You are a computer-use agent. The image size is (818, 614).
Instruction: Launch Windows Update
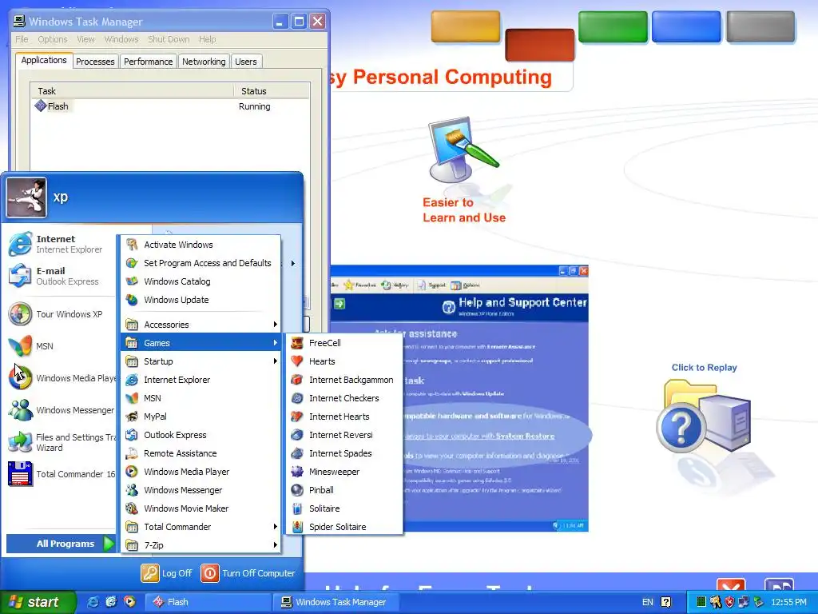pos(201,300)
